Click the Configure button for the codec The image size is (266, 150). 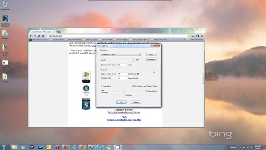click(x=151, y=59)
